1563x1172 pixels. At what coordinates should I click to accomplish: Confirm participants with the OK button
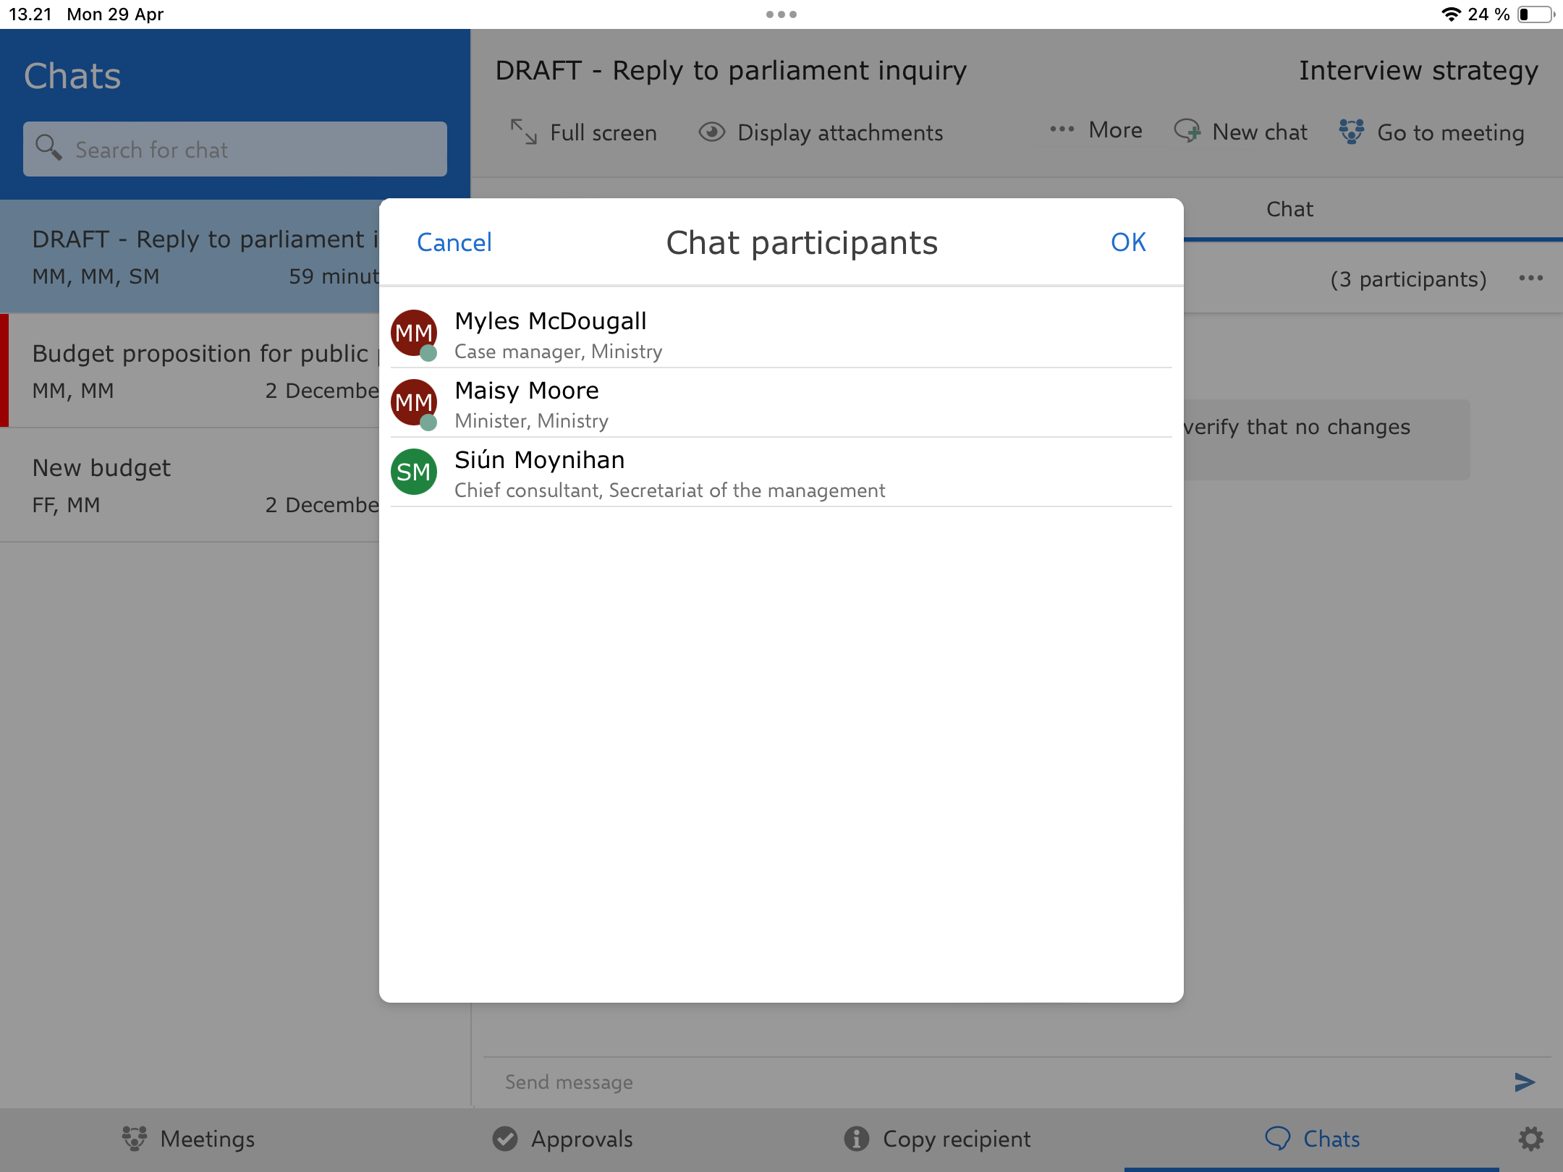pos(1128,242)
